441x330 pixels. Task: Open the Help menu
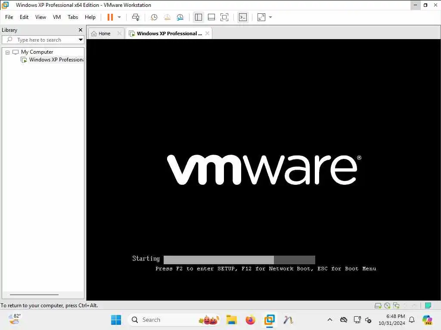click(x=90, y=17)
